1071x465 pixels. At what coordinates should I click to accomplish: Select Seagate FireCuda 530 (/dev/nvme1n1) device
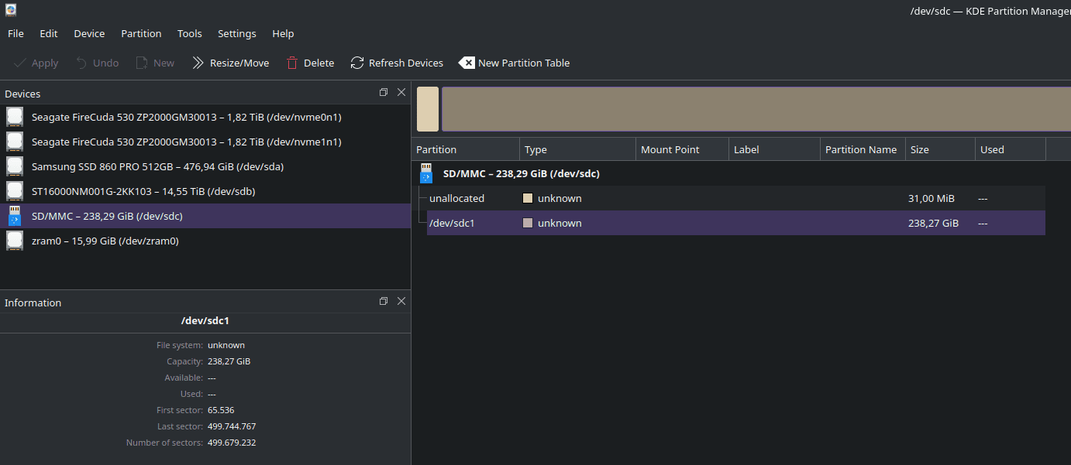click(x=205, y=142)
